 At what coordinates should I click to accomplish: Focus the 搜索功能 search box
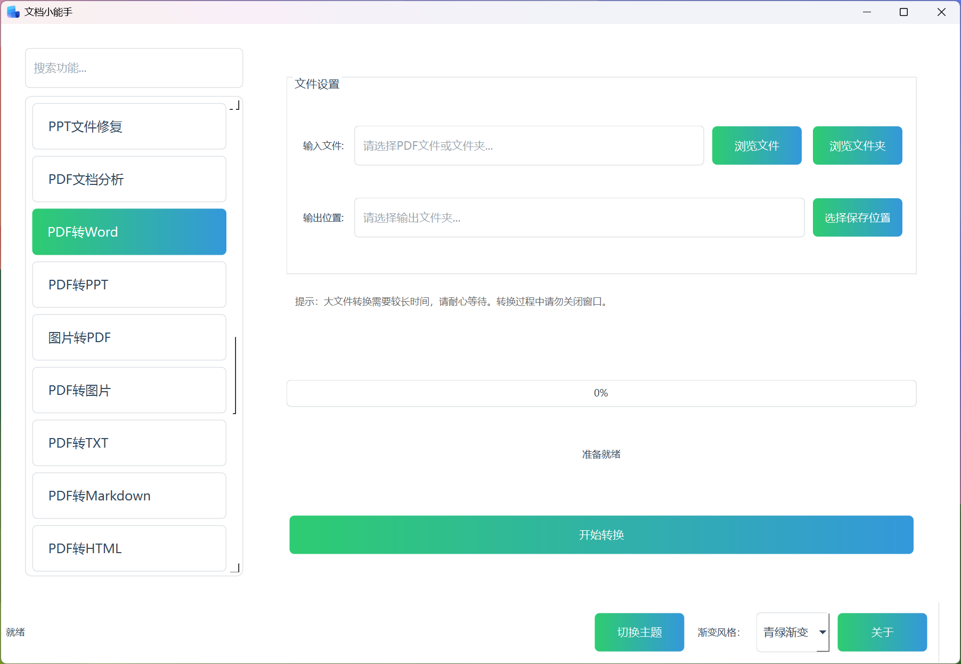pos(134,68)
